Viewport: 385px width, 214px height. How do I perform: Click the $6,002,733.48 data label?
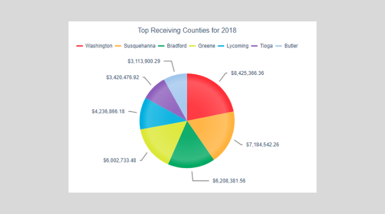[120, 160]
